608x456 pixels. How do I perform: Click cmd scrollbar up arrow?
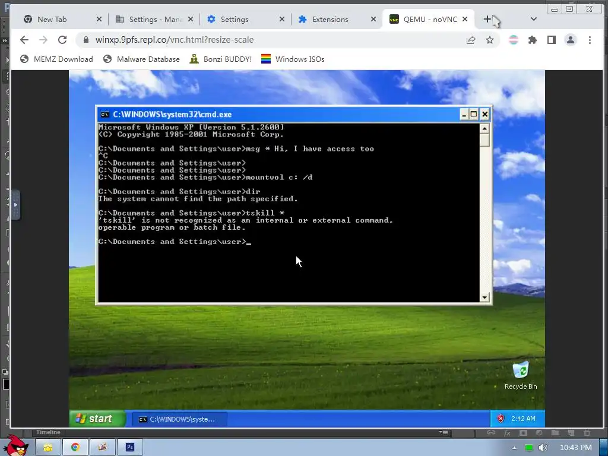point(484,128)
